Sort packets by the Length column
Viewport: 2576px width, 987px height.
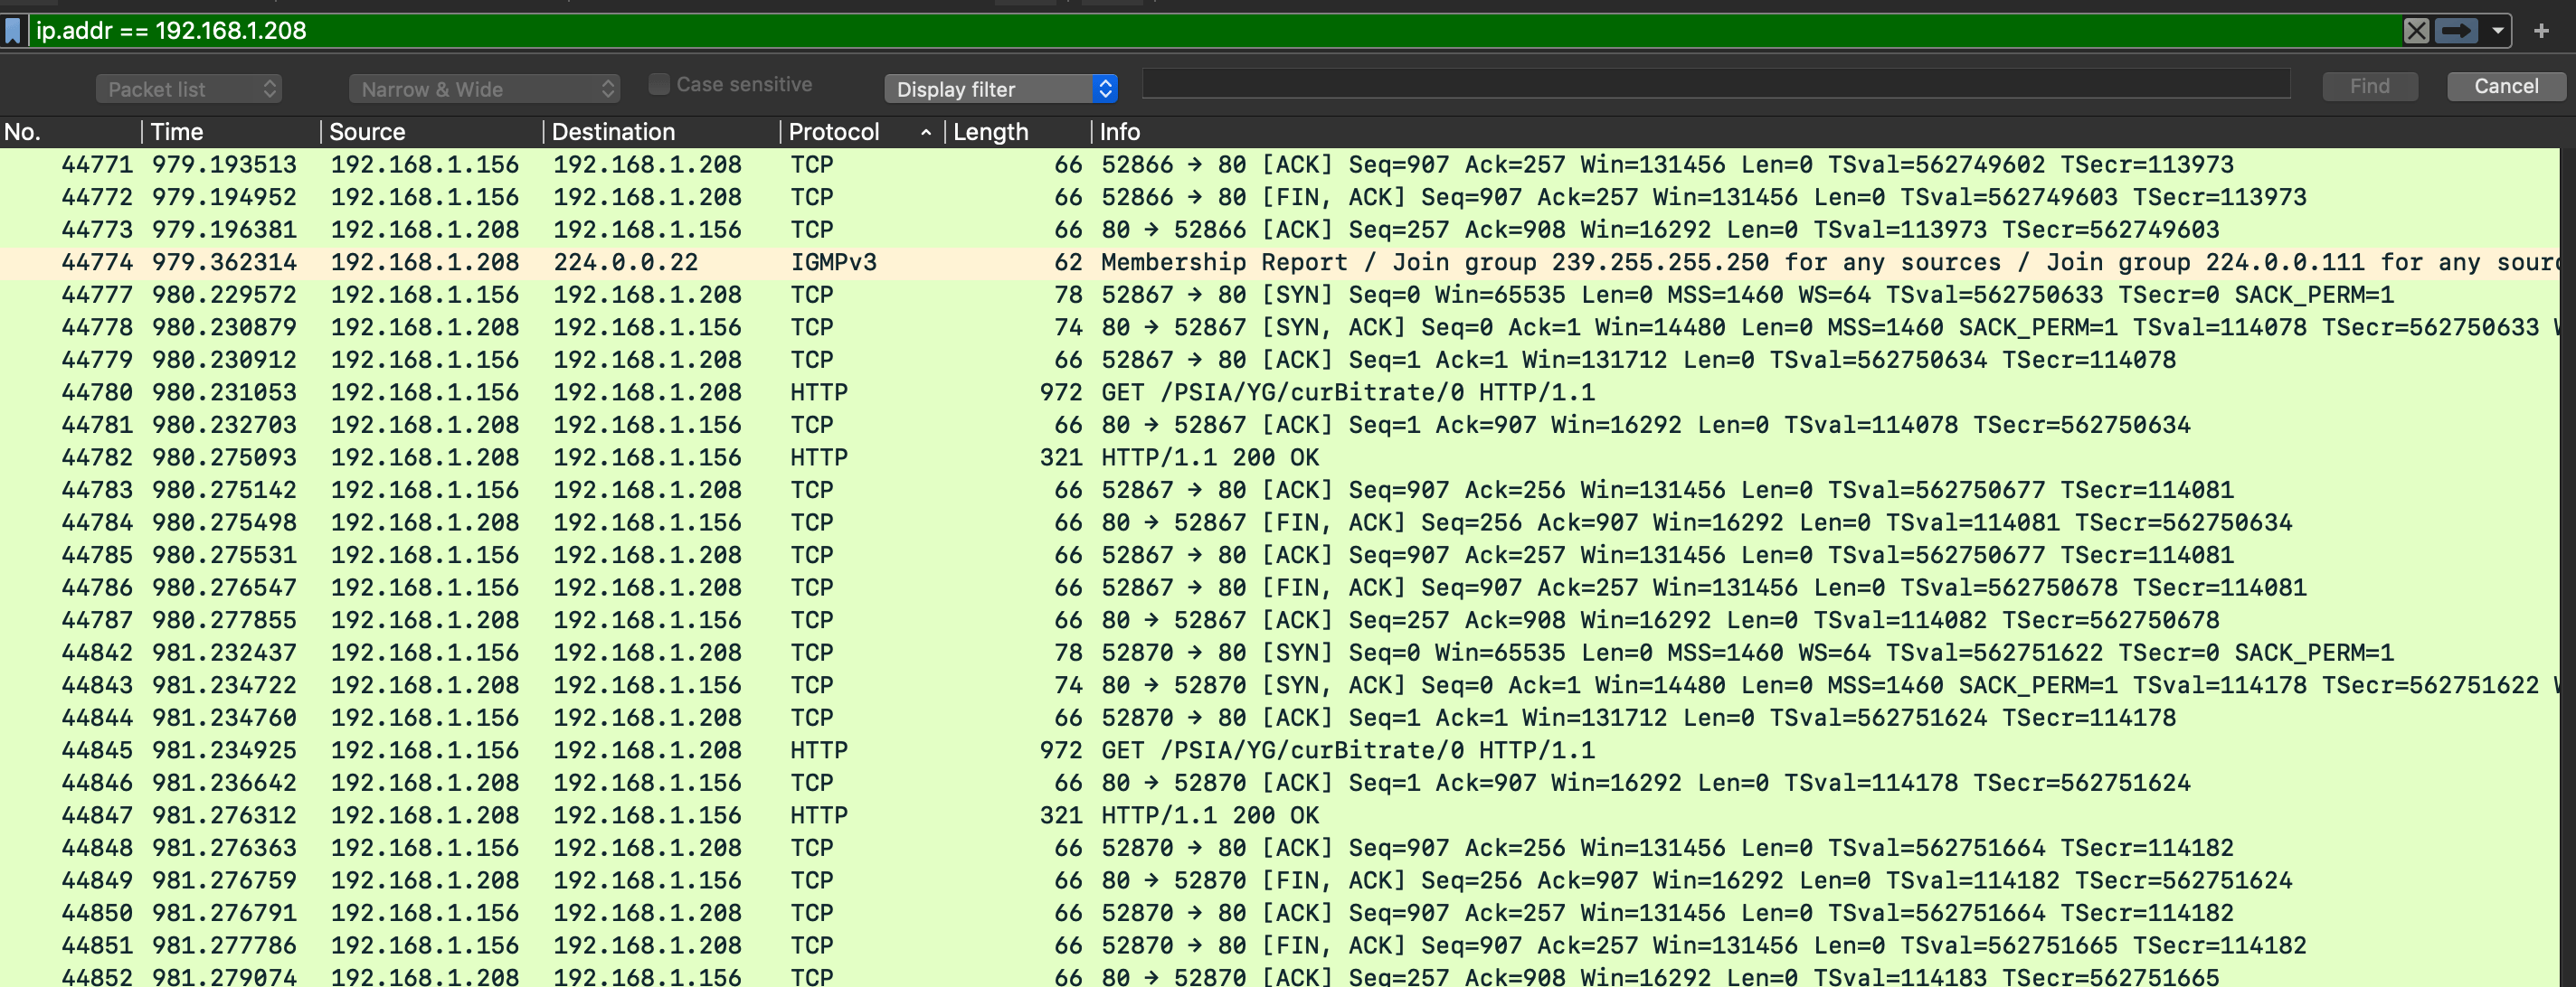990,131
